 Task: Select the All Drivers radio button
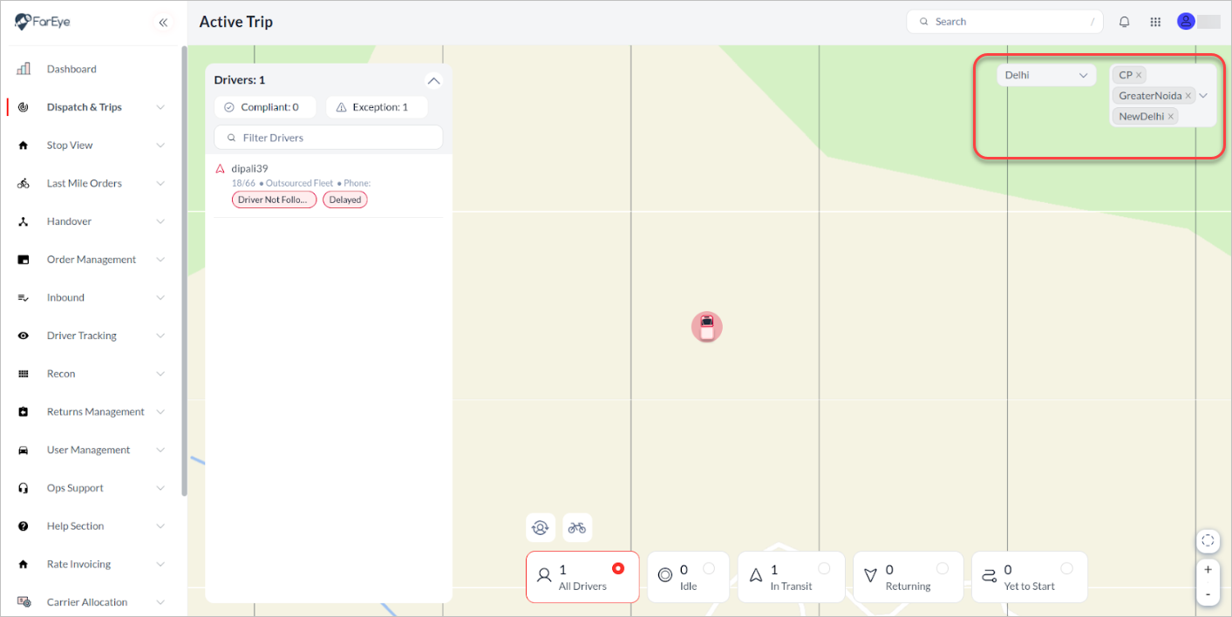618,568
